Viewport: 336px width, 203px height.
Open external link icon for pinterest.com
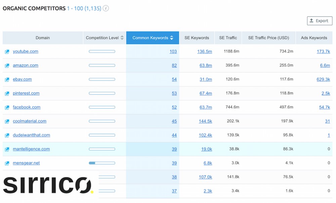point(7,93)
